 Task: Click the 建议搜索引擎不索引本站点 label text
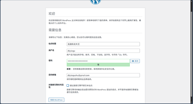click(x=81, y=86)
